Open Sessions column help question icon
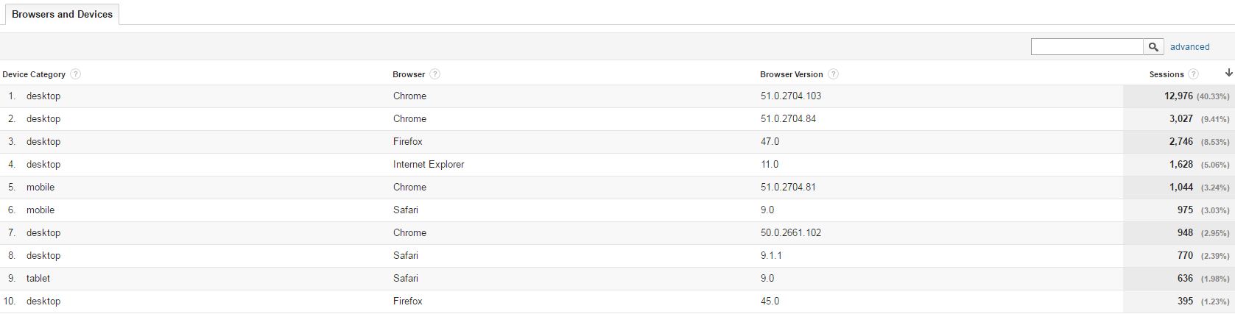1235x314 pixels. tap(1193, 74)
